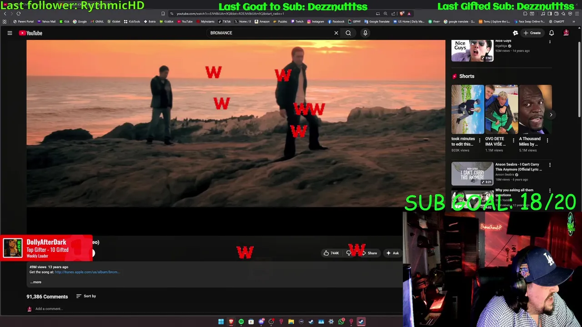Advance the Shorts shelf with next arrow
This screenshot has width=582, height=327.
(551, 114)
